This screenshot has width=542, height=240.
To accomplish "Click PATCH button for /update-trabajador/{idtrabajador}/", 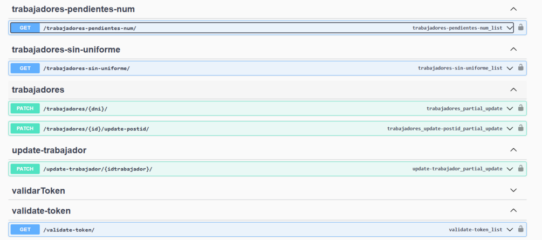I will [x=25, y=169].
